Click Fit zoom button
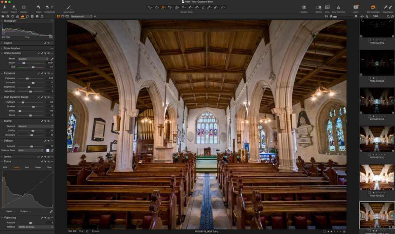This screenshot has width=395, height=234. [326, 16]
